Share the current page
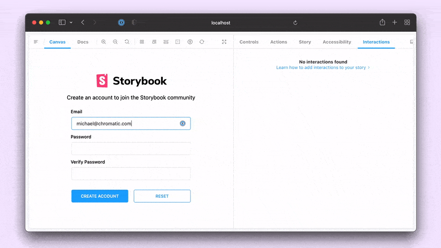 click(382, 22)
